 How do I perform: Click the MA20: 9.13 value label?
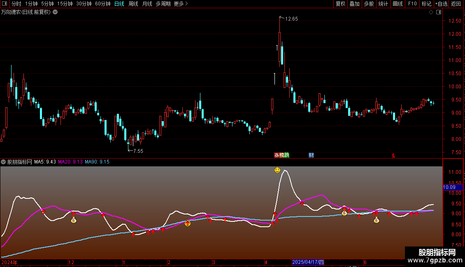pyautogui.click(x=70, y=162)
